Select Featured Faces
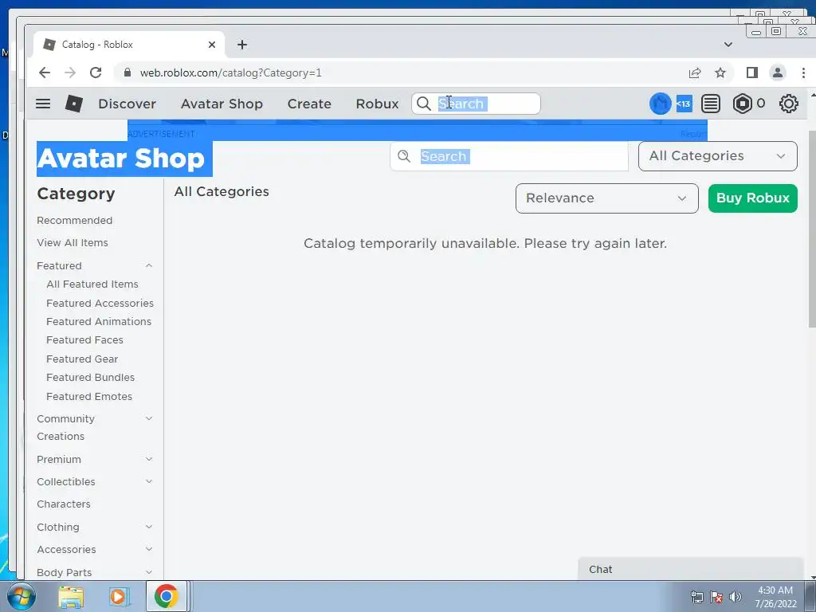This screenshot has width=816, height=612. coord(84,339)
